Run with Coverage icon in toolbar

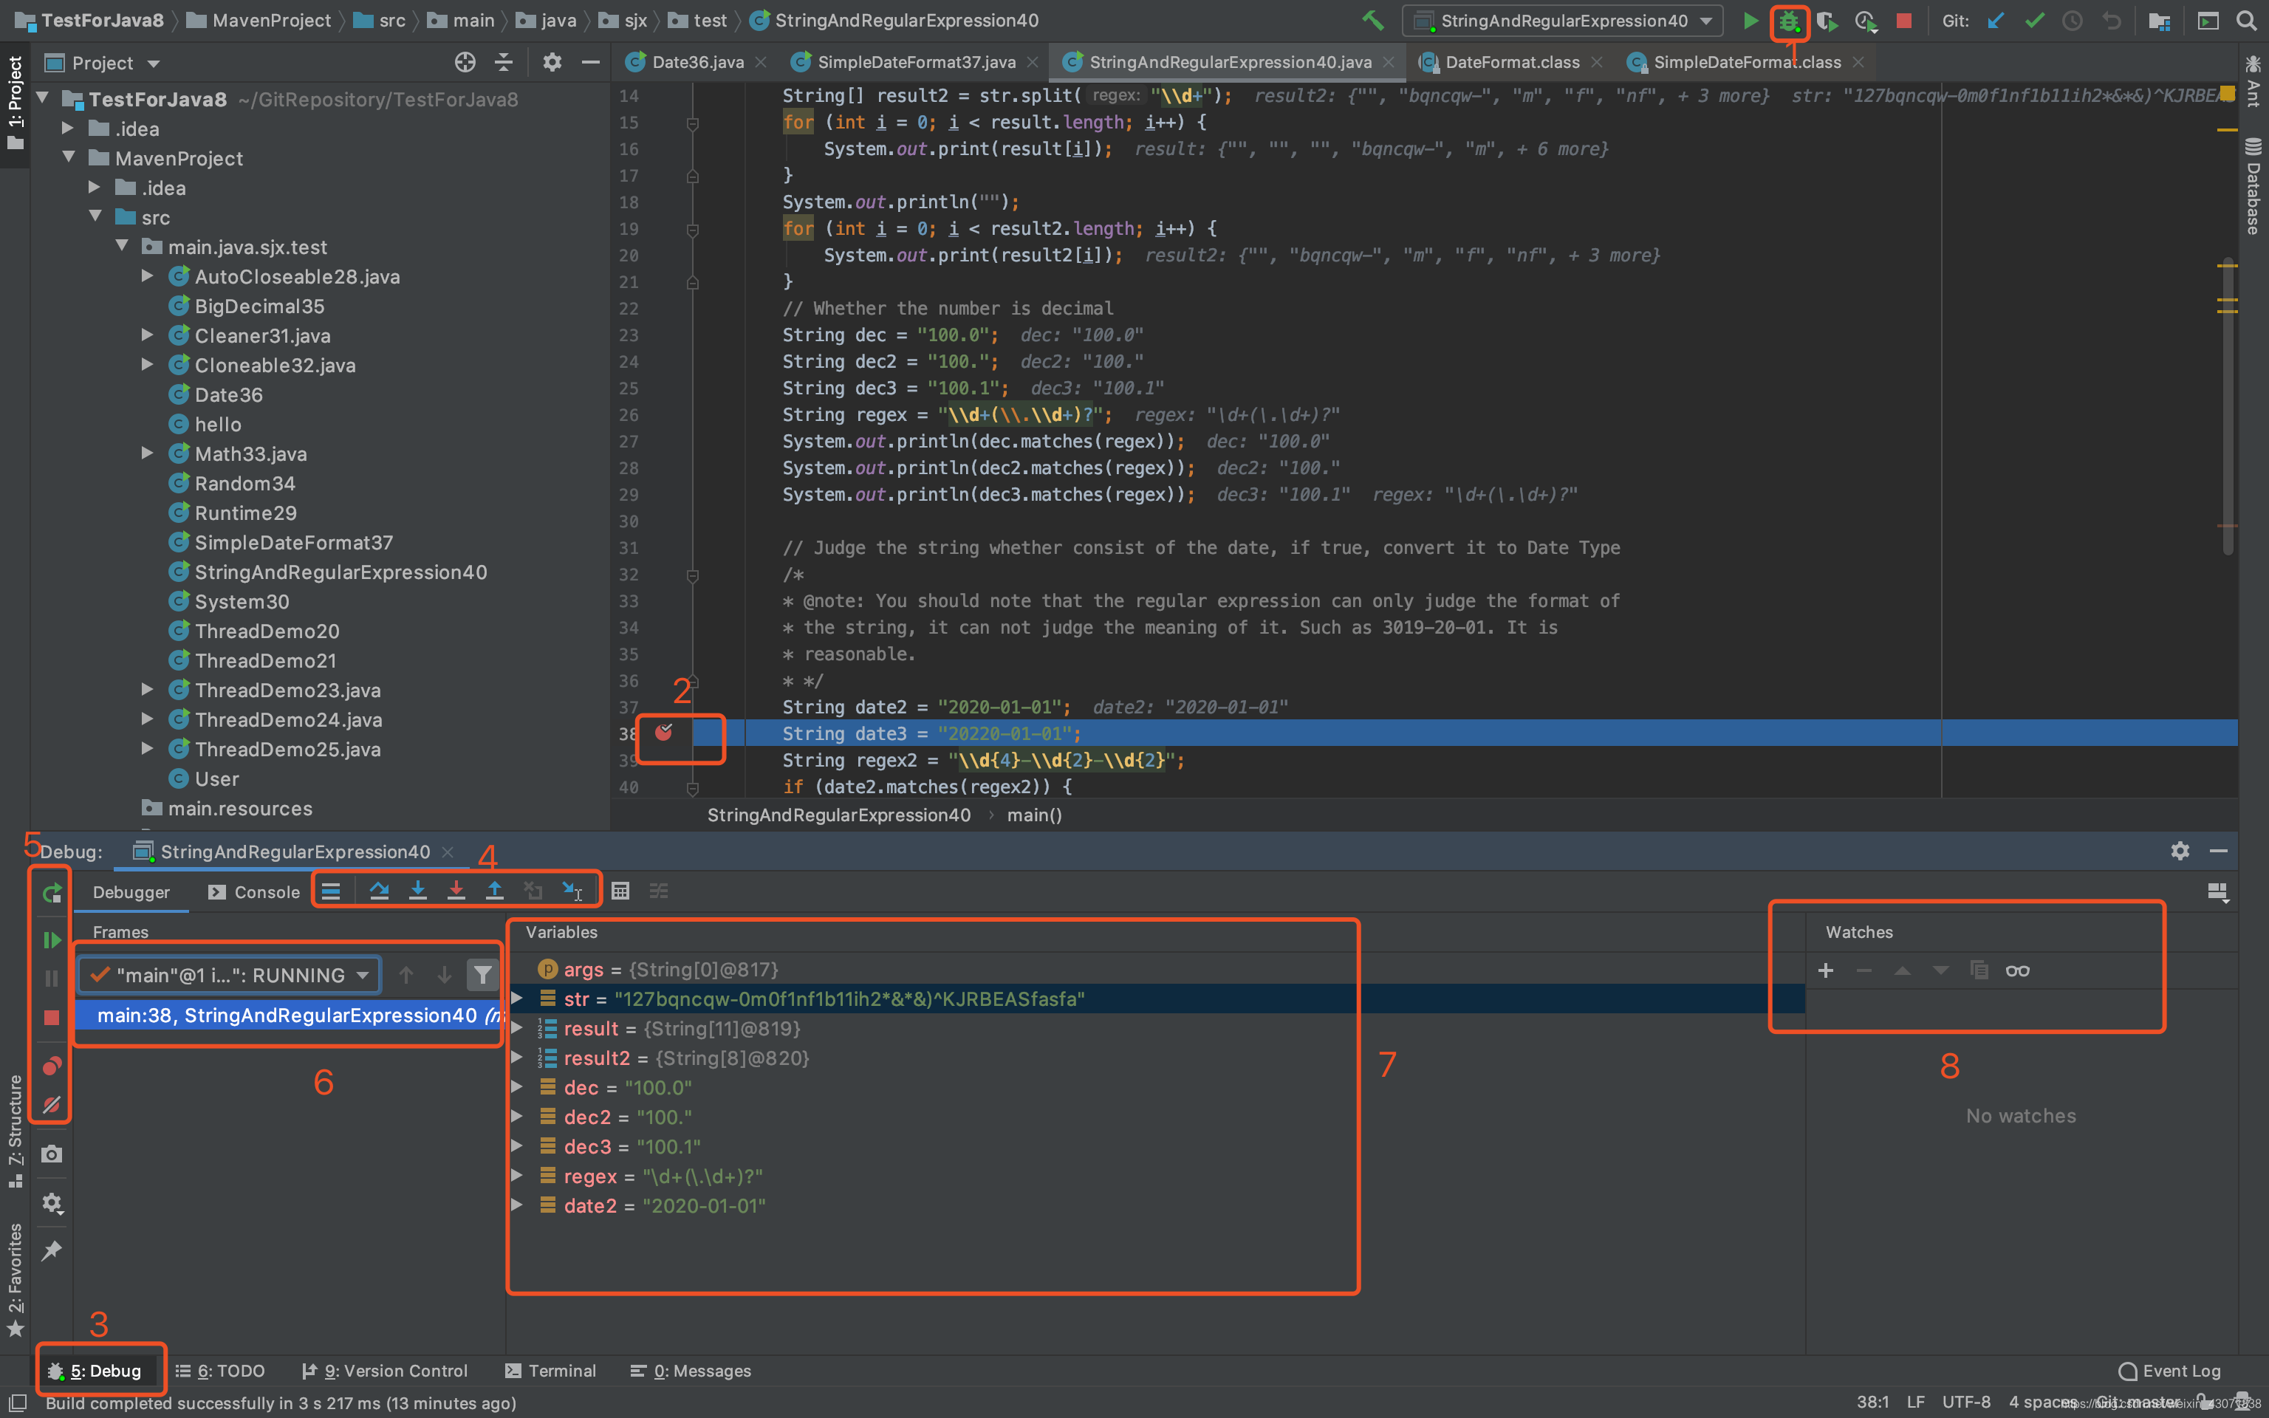click(x=1827, y=21)
